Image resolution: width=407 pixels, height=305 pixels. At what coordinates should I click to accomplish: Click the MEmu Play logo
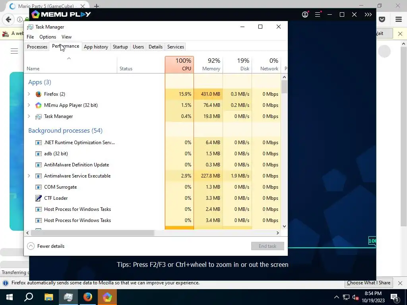pyautogui.click(x=61, y=14)
